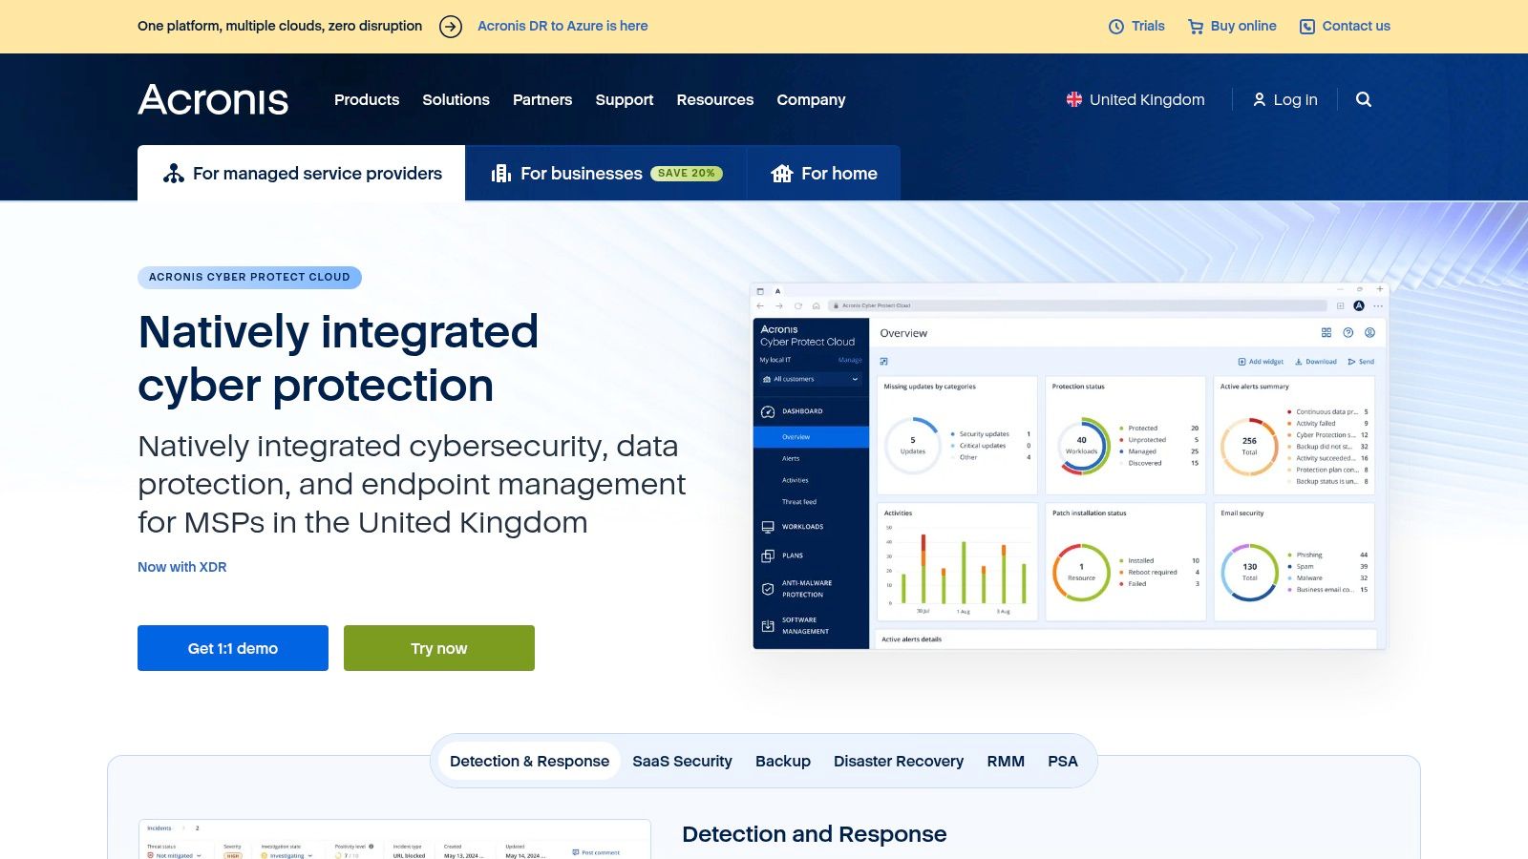Switch to SaaS Security tab
This screenshot has width=1528, height=859.
pos(682,761)
